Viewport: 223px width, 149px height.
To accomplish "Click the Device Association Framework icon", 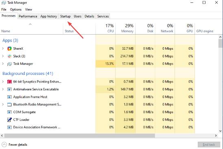I will click(x=9, y=127).
